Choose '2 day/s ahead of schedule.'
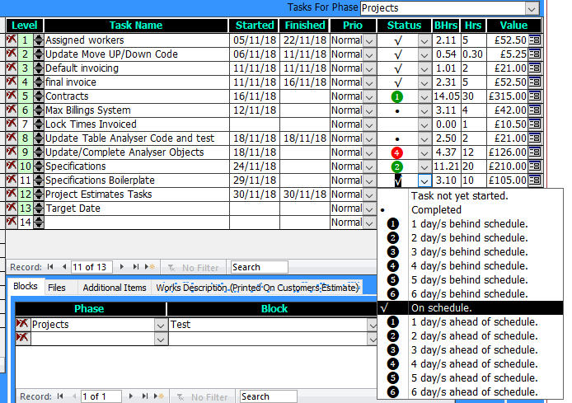The height and width of the screenshot is (403, 572). [471, 336]
